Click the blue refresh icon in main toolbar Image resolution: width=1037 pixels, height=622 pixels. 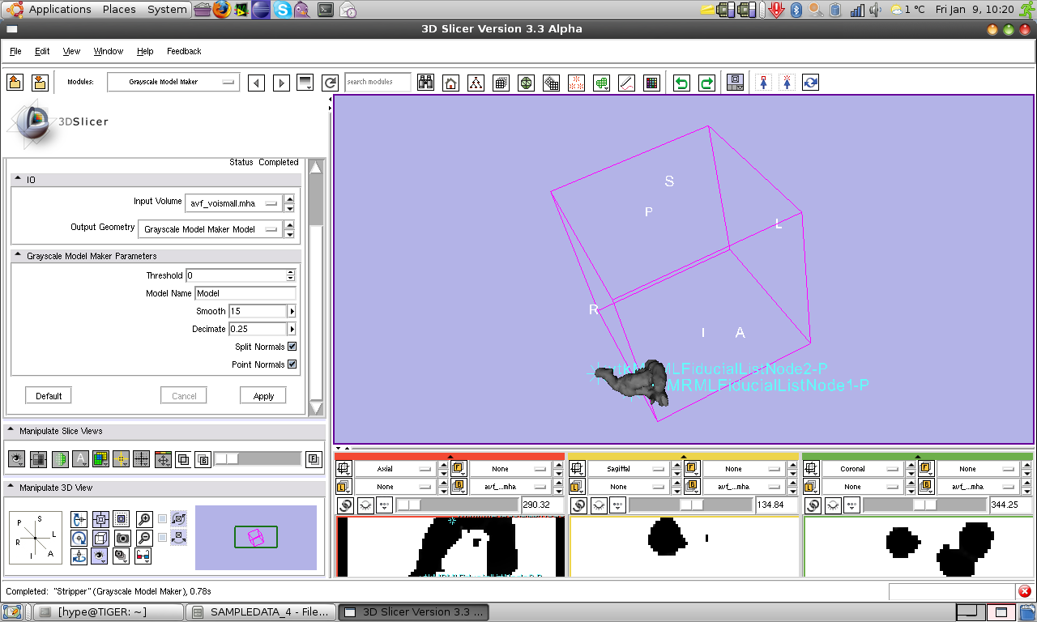811,83
